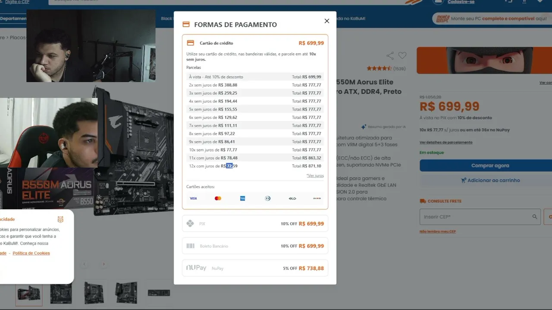Click the 10x sem juros de R$ 77,77 row
The height and width of the screenshot is (310, 552).
[x=255, y=150]
